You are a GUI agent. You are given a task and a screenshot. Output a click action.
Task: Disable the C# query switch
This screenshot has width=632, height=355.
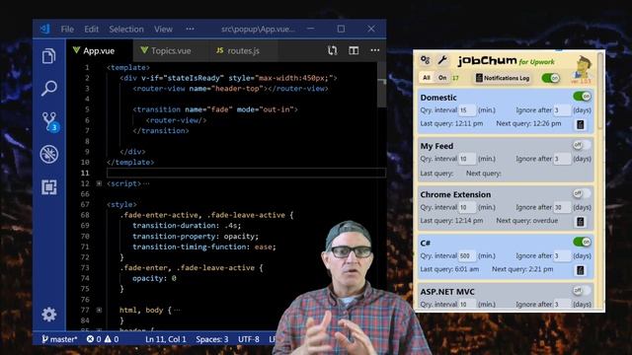[x=582, y=242]
